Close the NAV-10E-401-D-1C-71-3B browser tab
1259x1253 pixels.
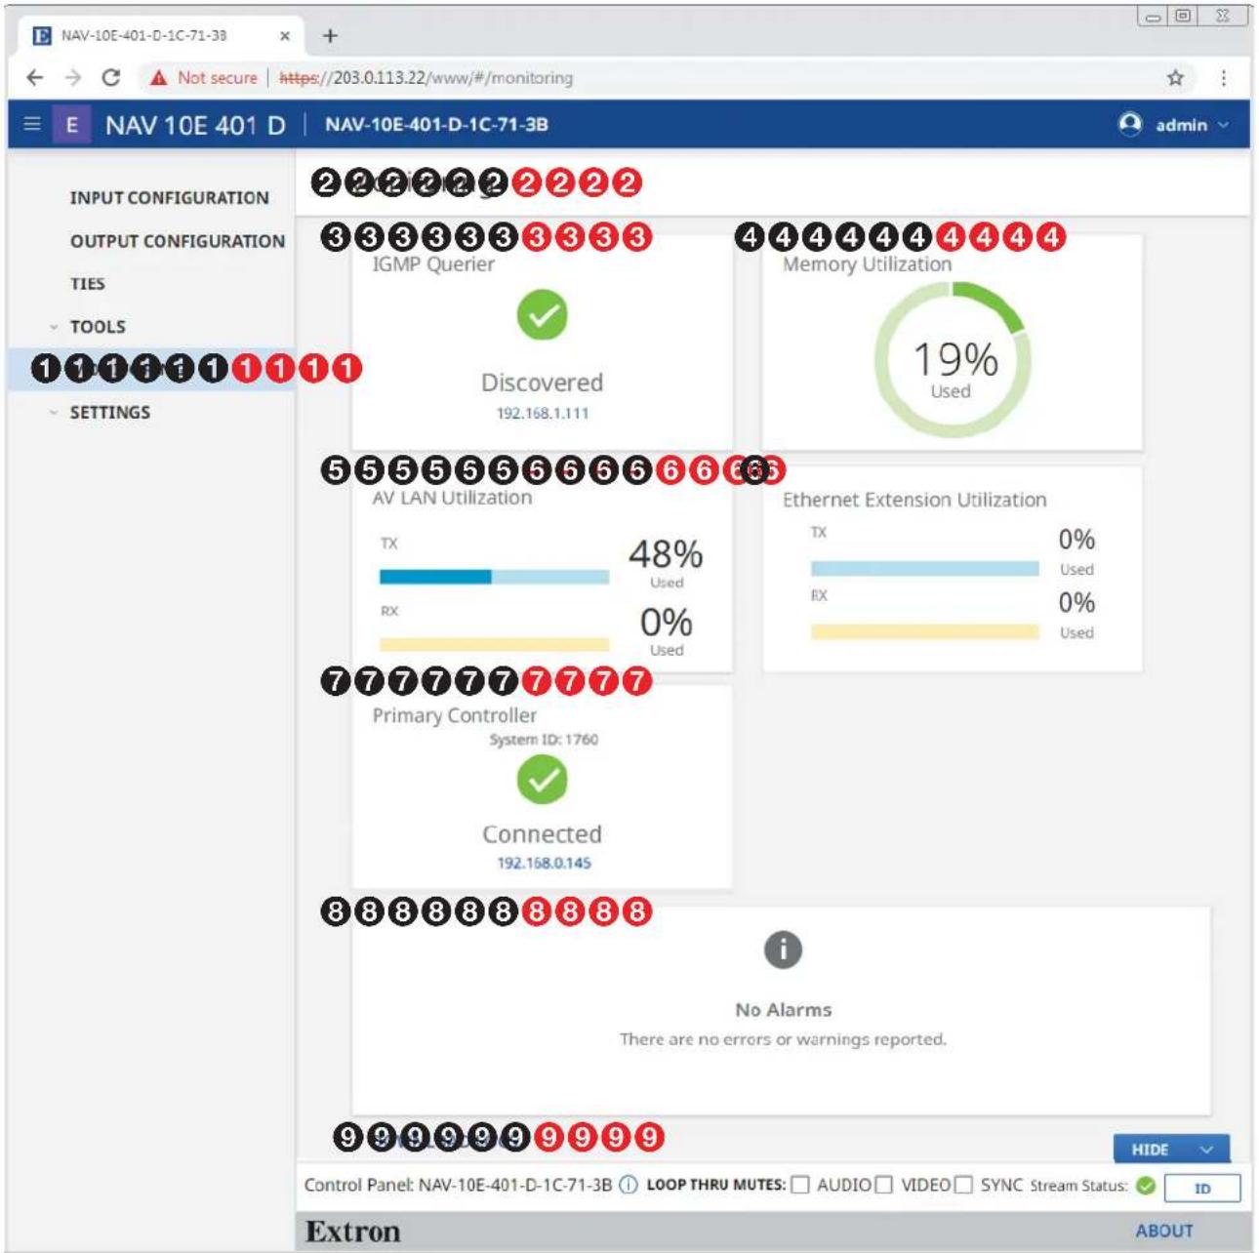[285, 36]
